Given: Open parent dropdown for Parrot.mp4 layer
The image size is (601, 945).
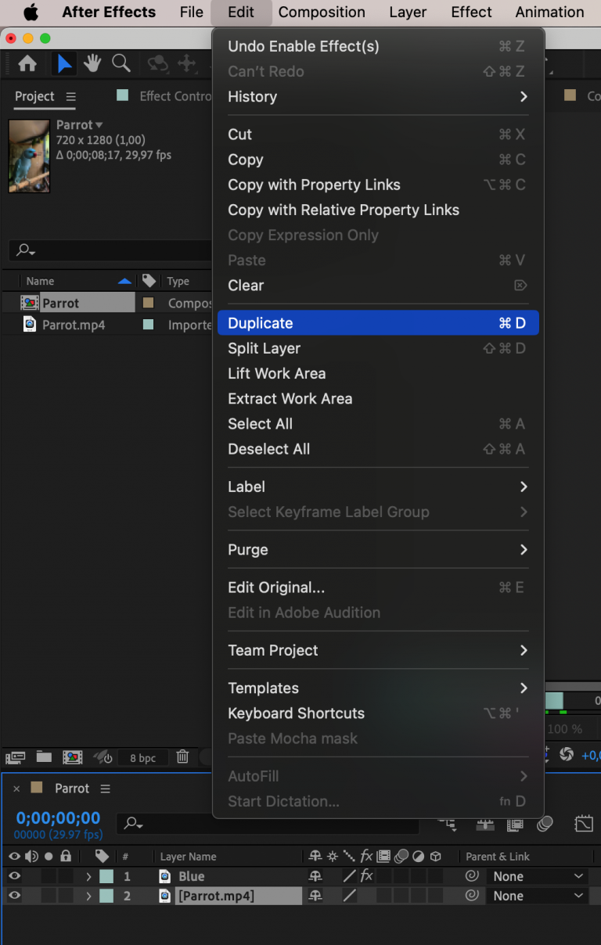Looking at the screenshot, I should tap(538, 896).
